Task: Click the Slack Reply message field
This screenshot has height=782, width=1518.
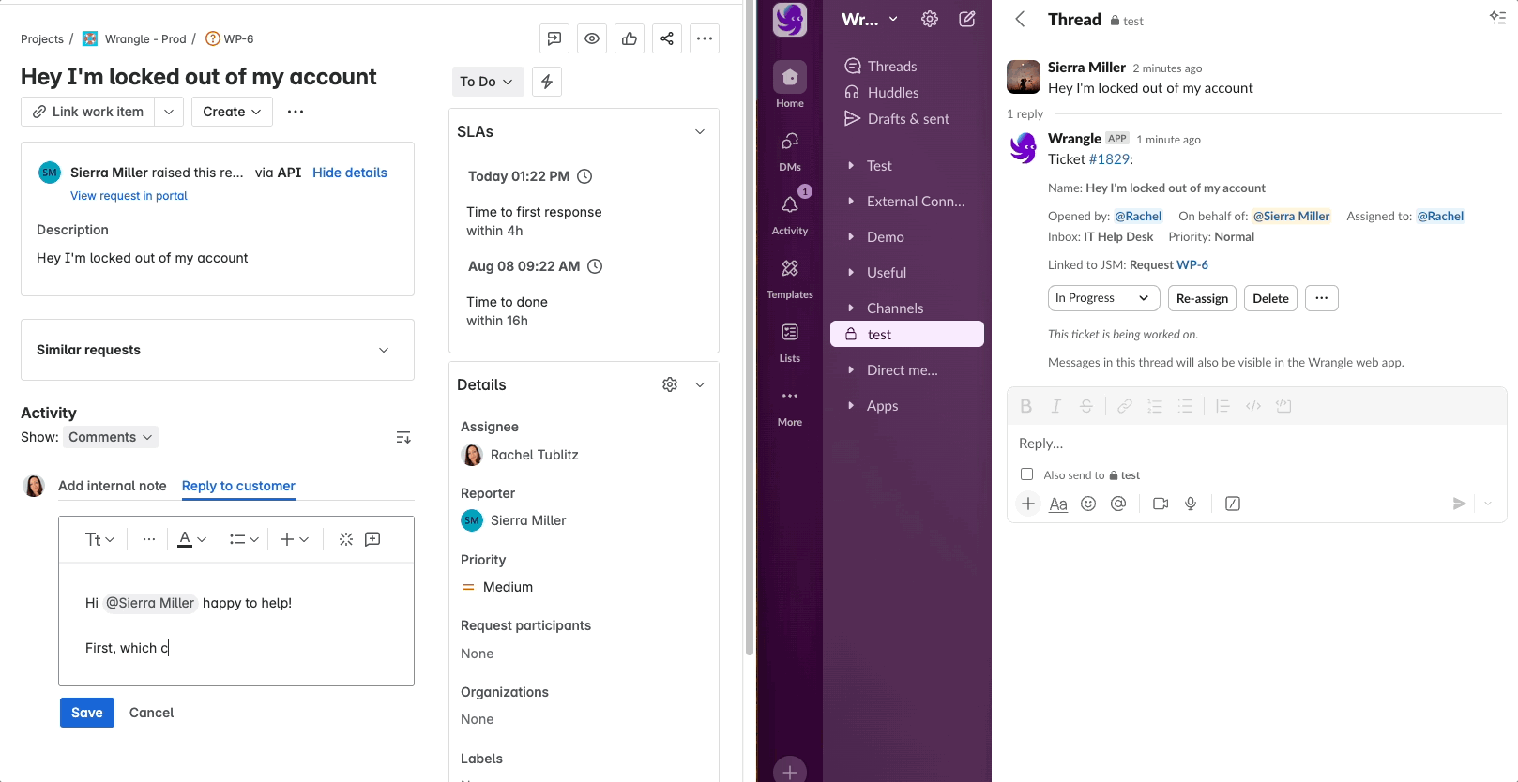Action: (1257, 444)
